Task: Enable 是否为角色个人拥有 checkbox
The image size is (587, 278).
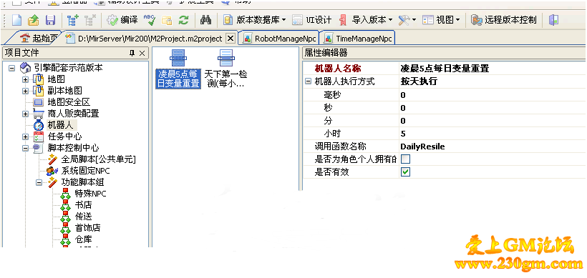Action: (x=405, y=159)
